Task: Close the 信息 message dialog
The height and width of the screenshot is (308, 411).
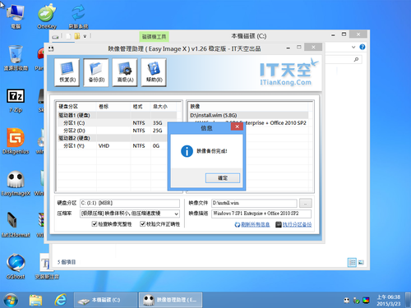Action: coord(237,126)
